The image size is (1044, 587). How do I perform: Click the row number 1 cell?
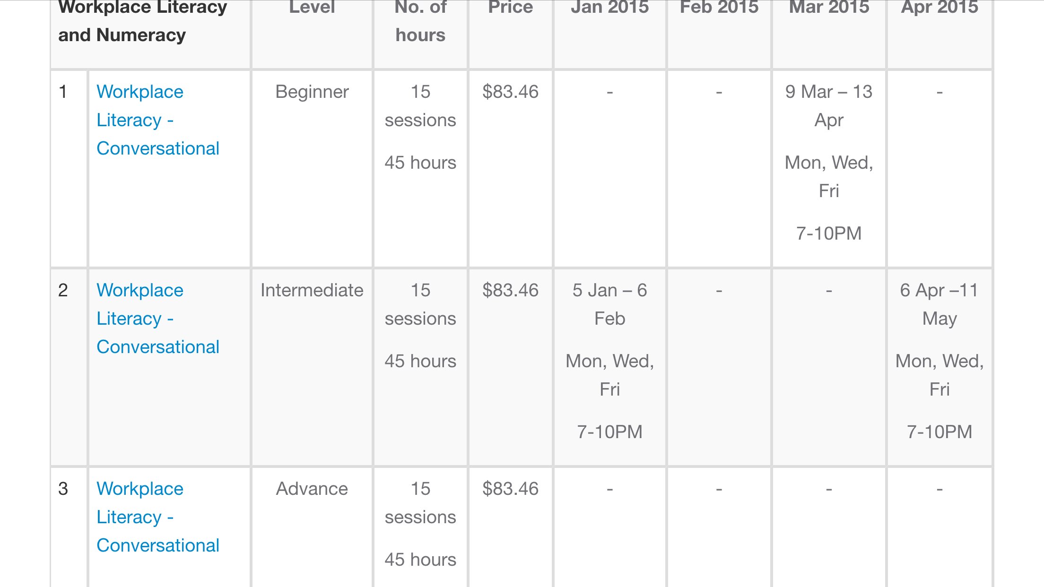pyautogui.click(x=63, y=92)
